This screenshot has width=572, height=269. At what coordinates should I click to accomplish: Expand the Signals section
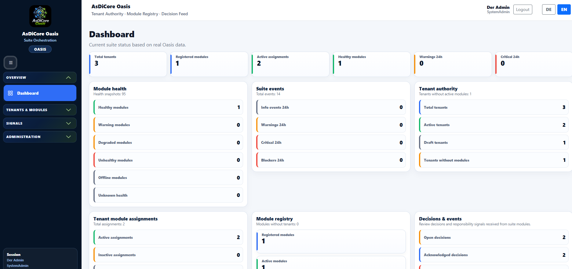(x=40, y=123)
